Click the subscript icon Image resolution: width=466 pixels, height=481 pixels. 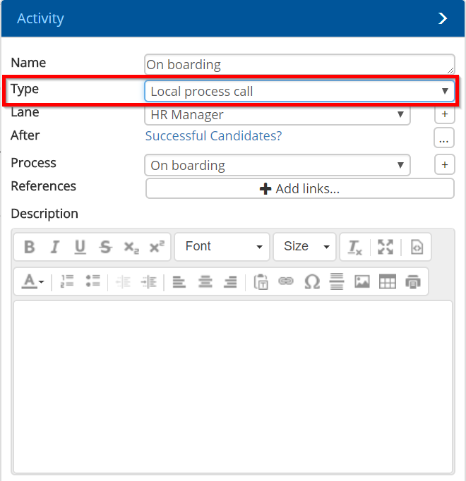131,247
